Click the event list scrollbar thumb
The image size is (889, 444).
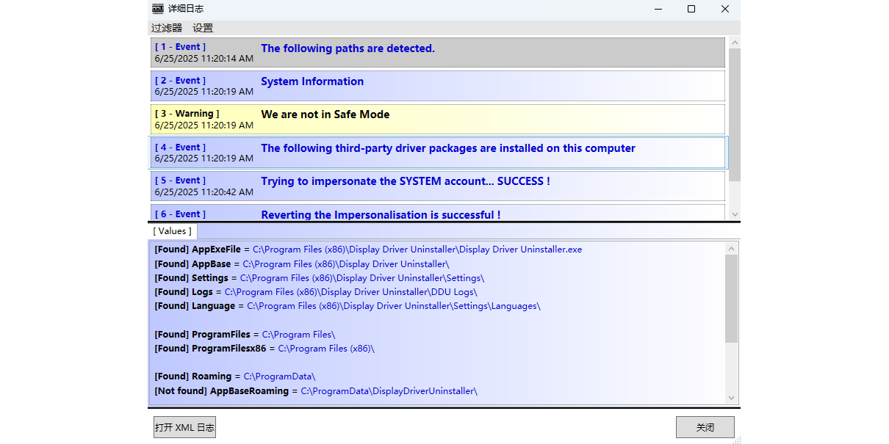click(734, 114)
